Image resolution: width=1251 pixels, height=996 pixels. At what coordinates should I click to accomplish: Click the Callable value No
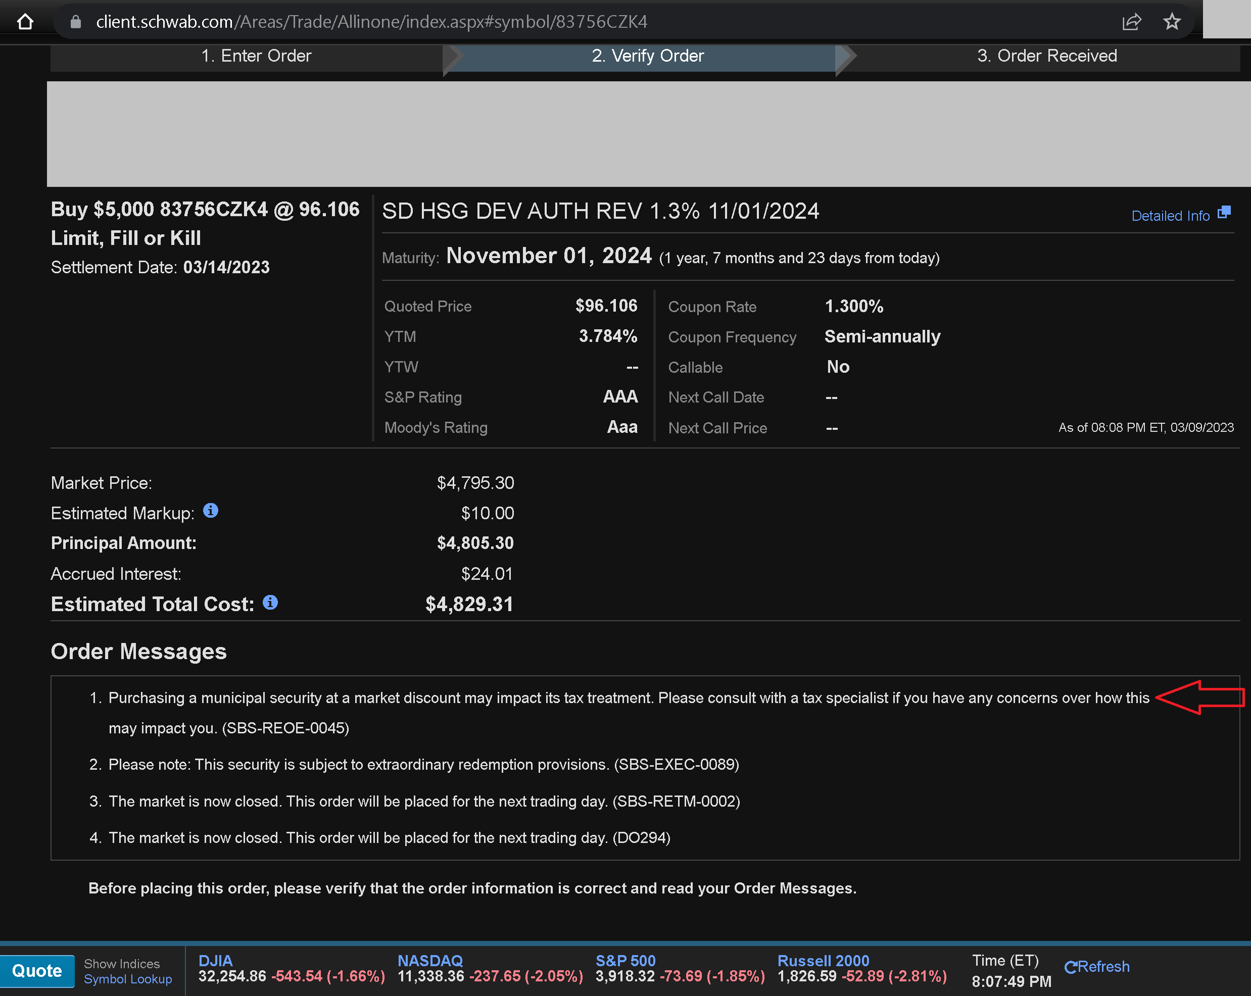click(x=838, y=367)
